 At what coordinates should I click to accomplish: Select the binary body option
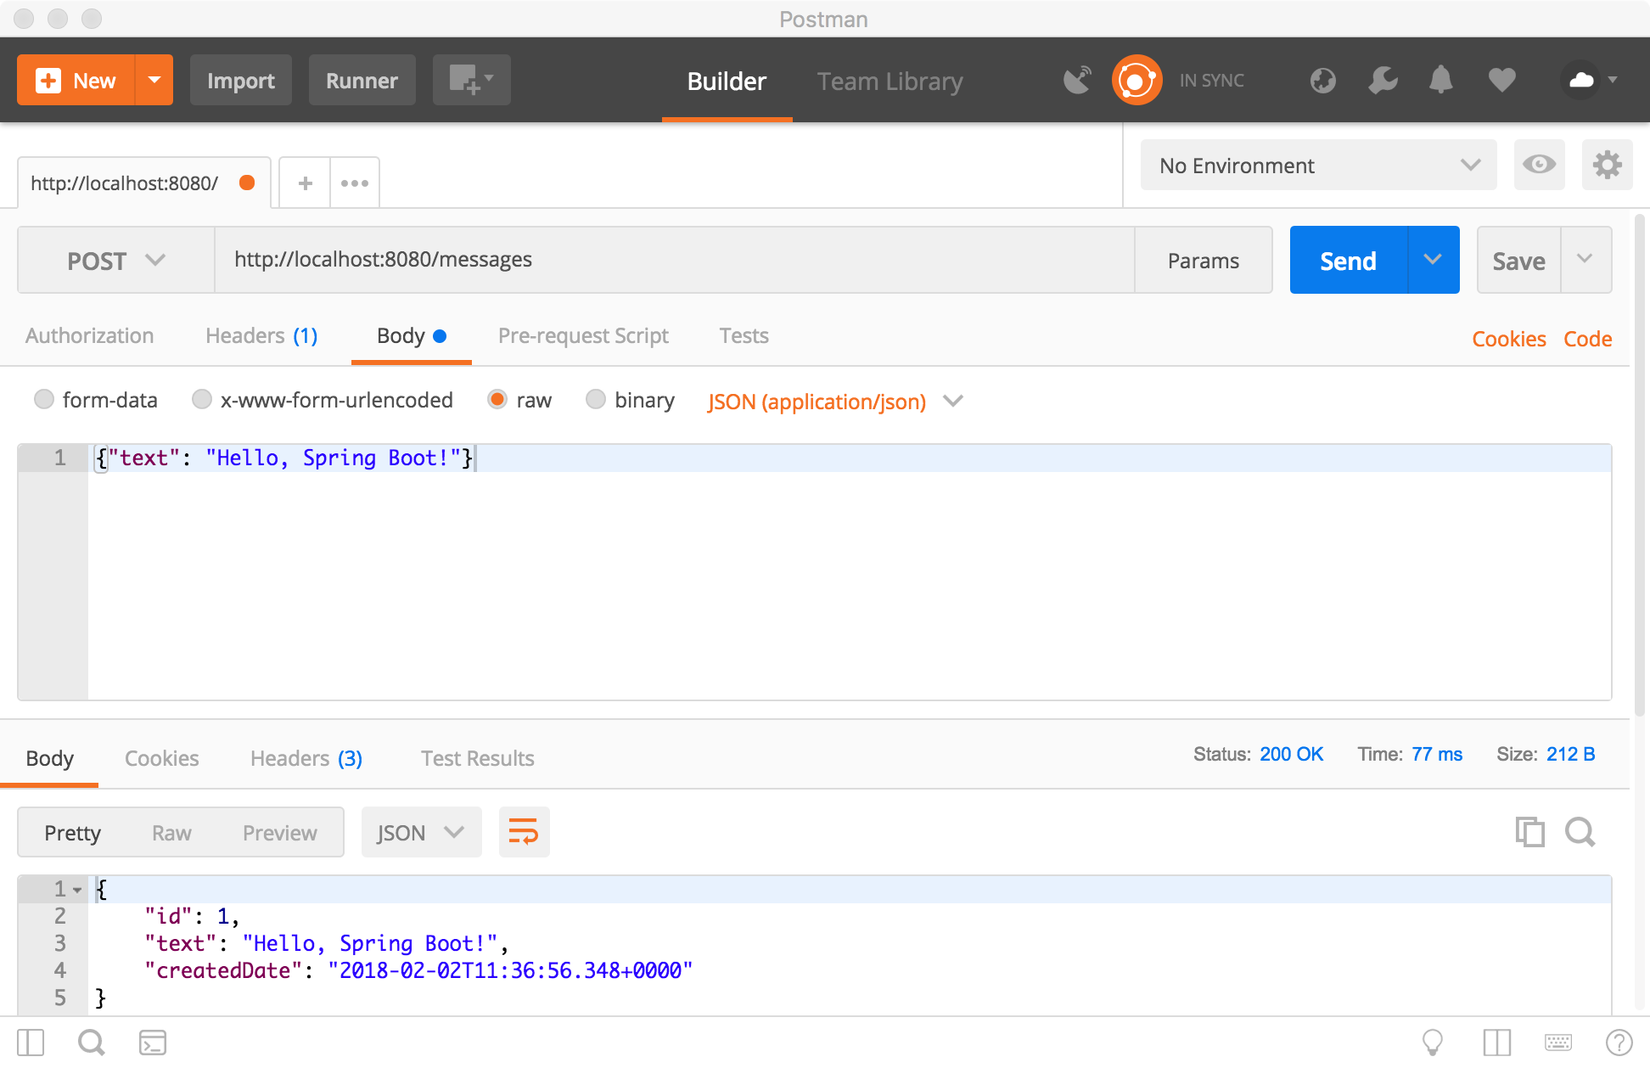tap(596, 399)
